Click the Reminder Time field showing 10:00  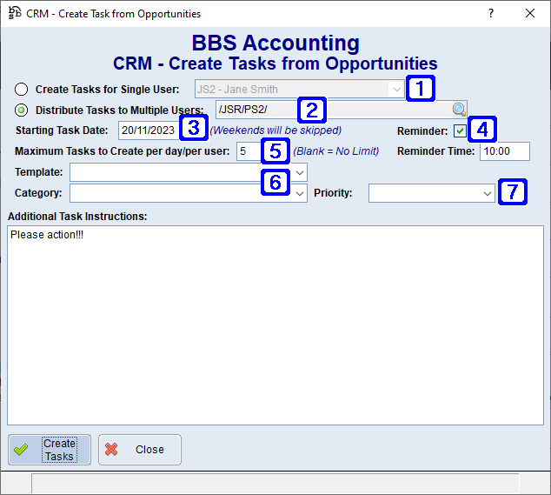[x=505, y=151]
